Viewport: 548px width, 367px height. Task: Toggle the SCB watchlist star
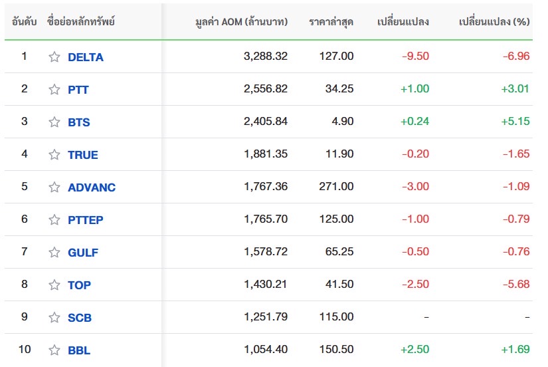coord(54,318)
